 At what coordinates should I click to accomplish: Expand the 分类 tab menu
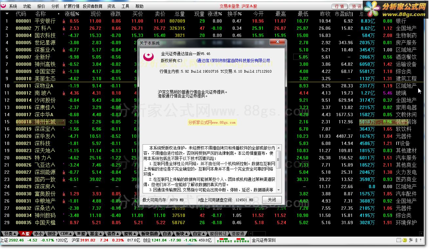coord(9,234)
